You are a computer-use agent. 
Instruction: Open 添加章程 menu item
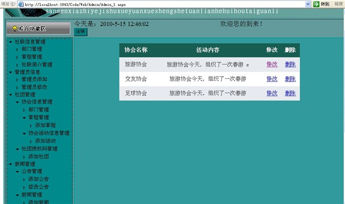45,125
